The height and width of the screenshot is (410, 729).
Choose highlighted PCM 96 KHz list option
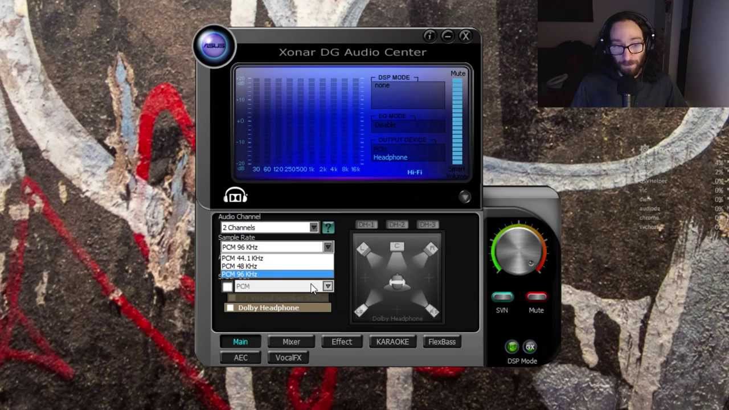click(x=277, y=274)
